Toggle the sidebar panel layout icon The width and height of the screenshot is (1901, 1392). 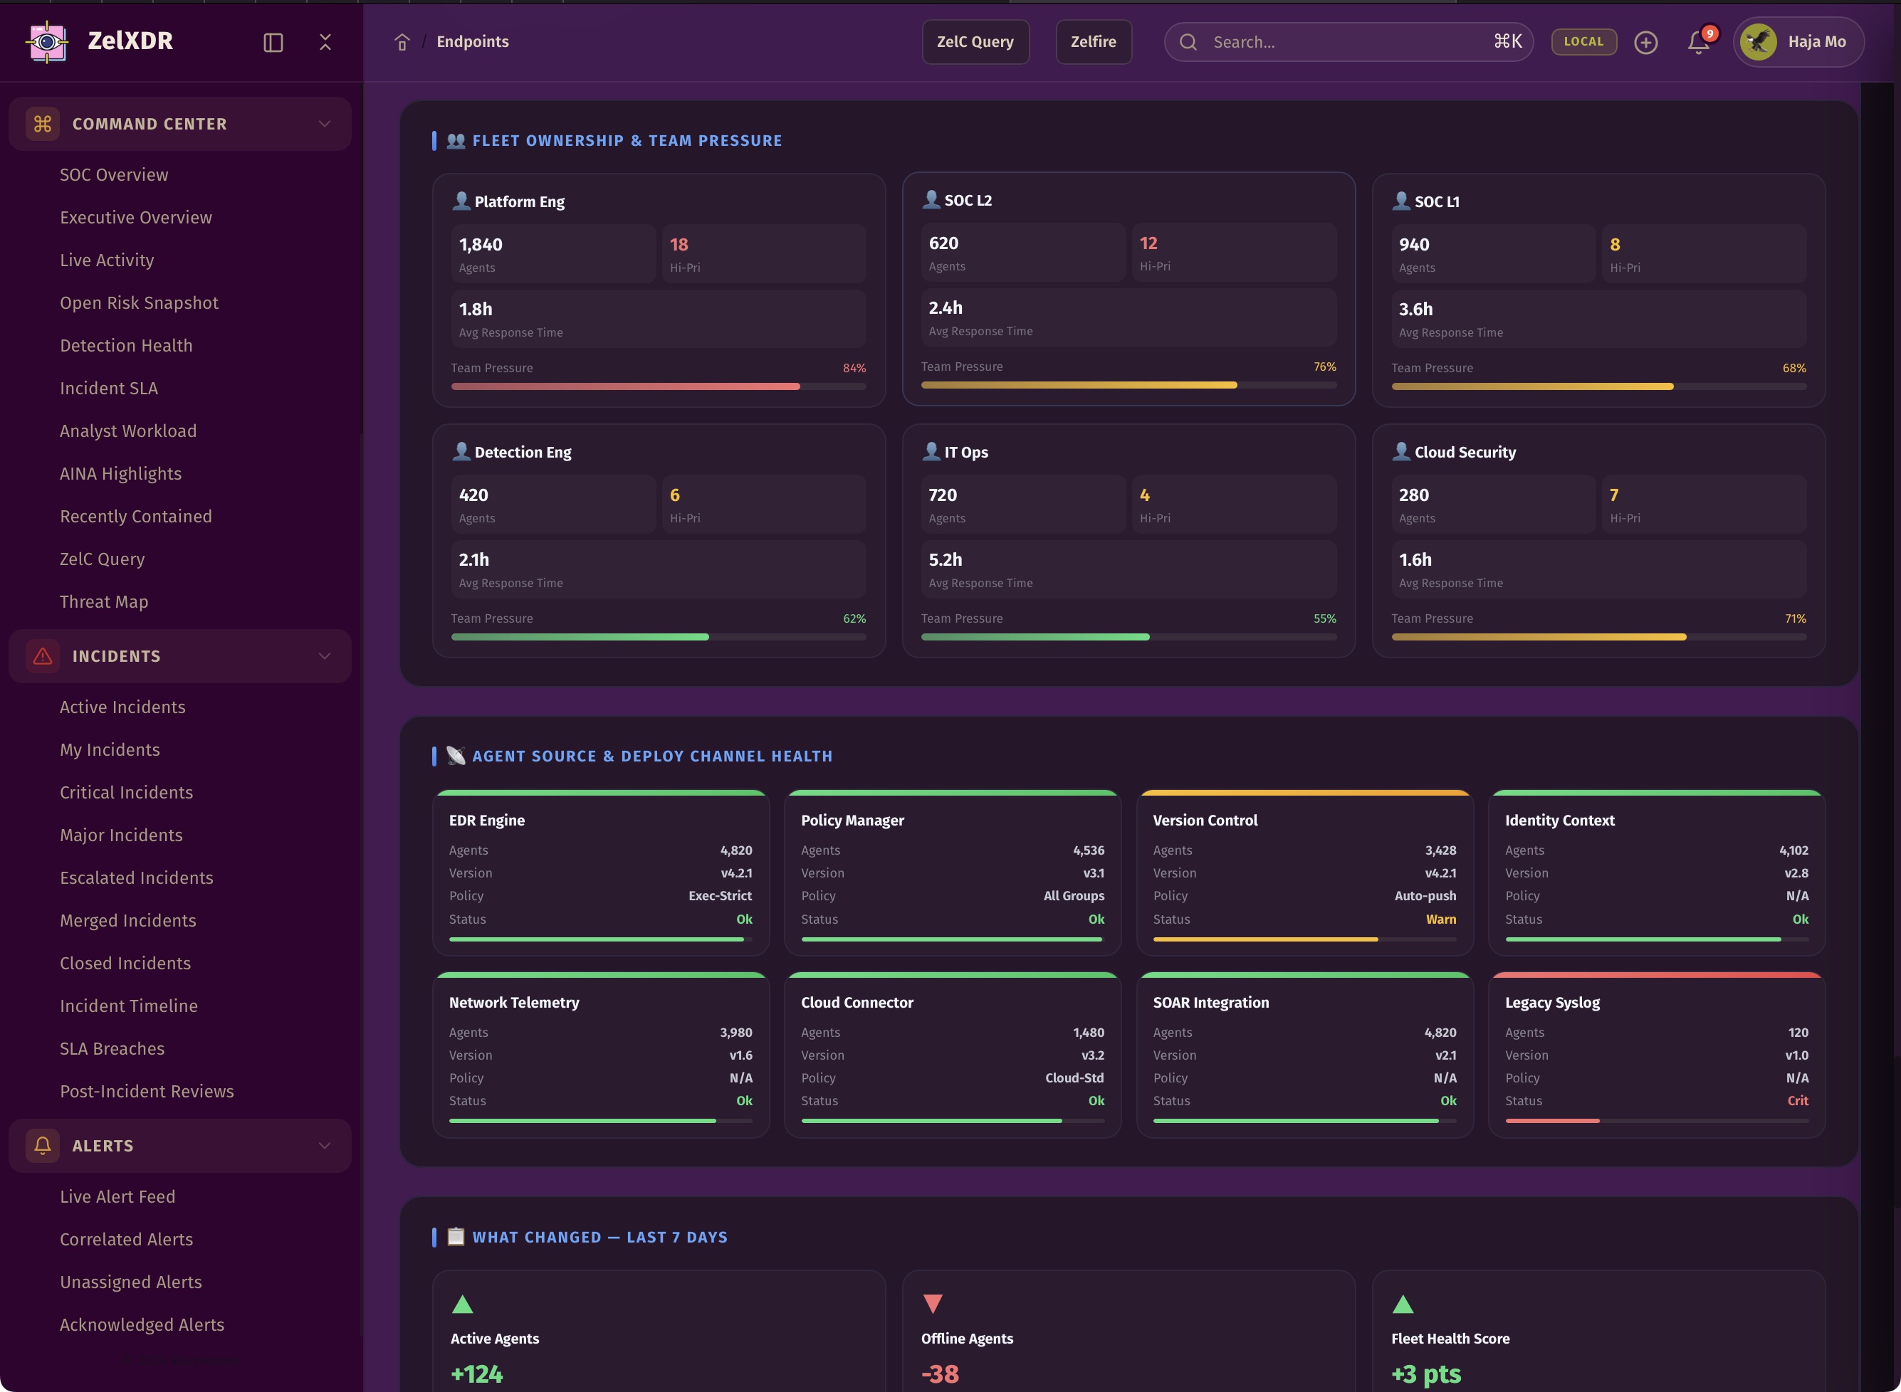pyautogui.click(x=273, y=42)
